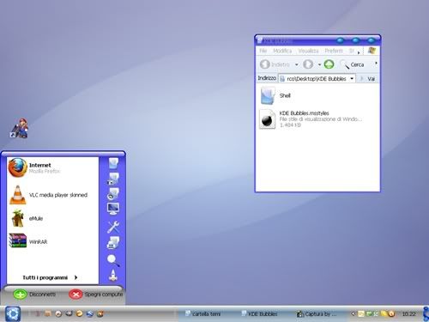Open WinRAR from the start menu
429x322 pixels.
tap(52, 242)
